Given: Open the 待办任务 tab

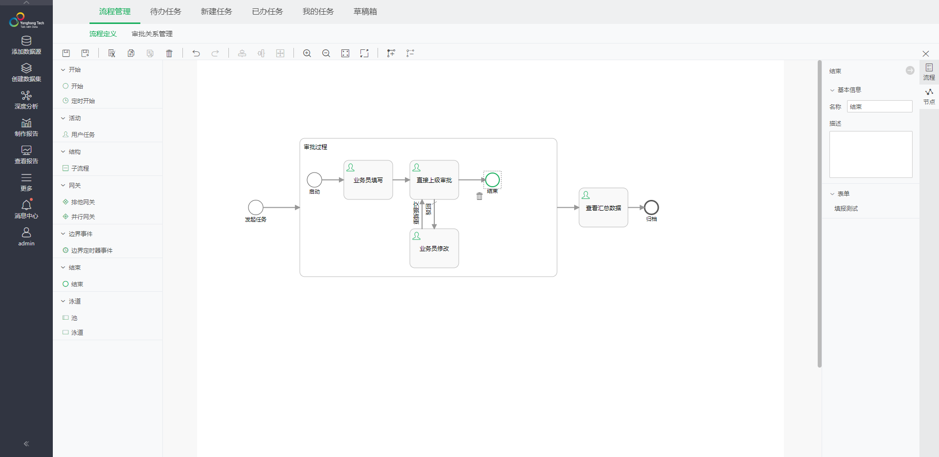Looking at the screenshot, I should pos(165,12).
